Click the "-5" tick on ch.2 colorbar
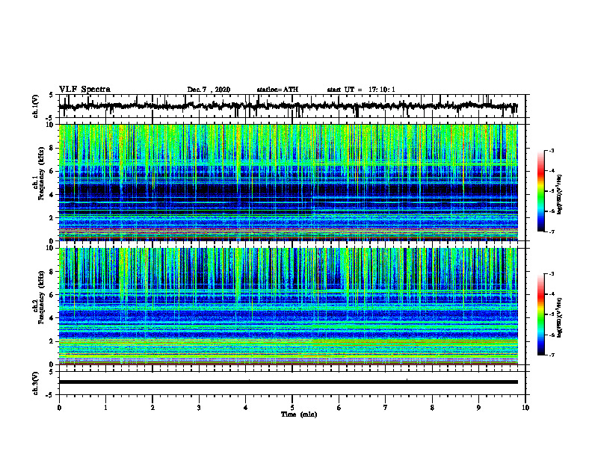The image size is (592, 457). 551,314
